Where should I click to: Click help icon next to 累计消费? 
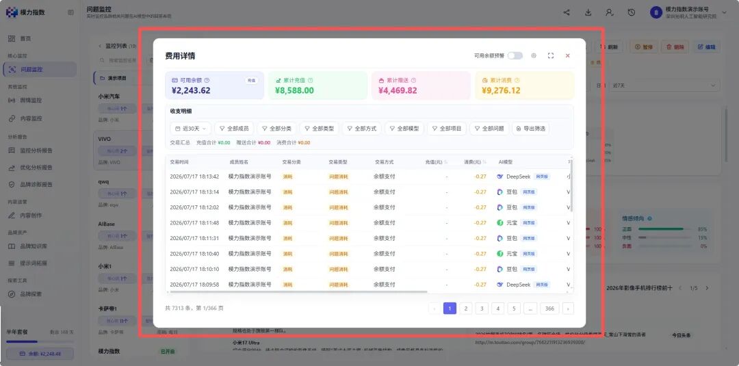click(x=517, y=81)
